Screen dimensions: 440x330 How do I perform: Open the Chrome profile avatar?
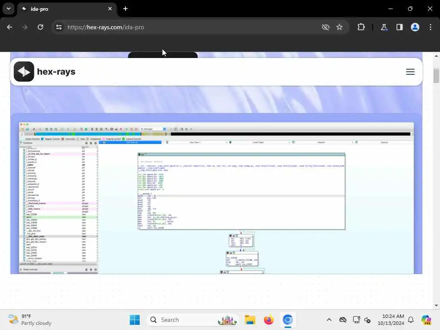pyautogui.click(x=415, y=27)
